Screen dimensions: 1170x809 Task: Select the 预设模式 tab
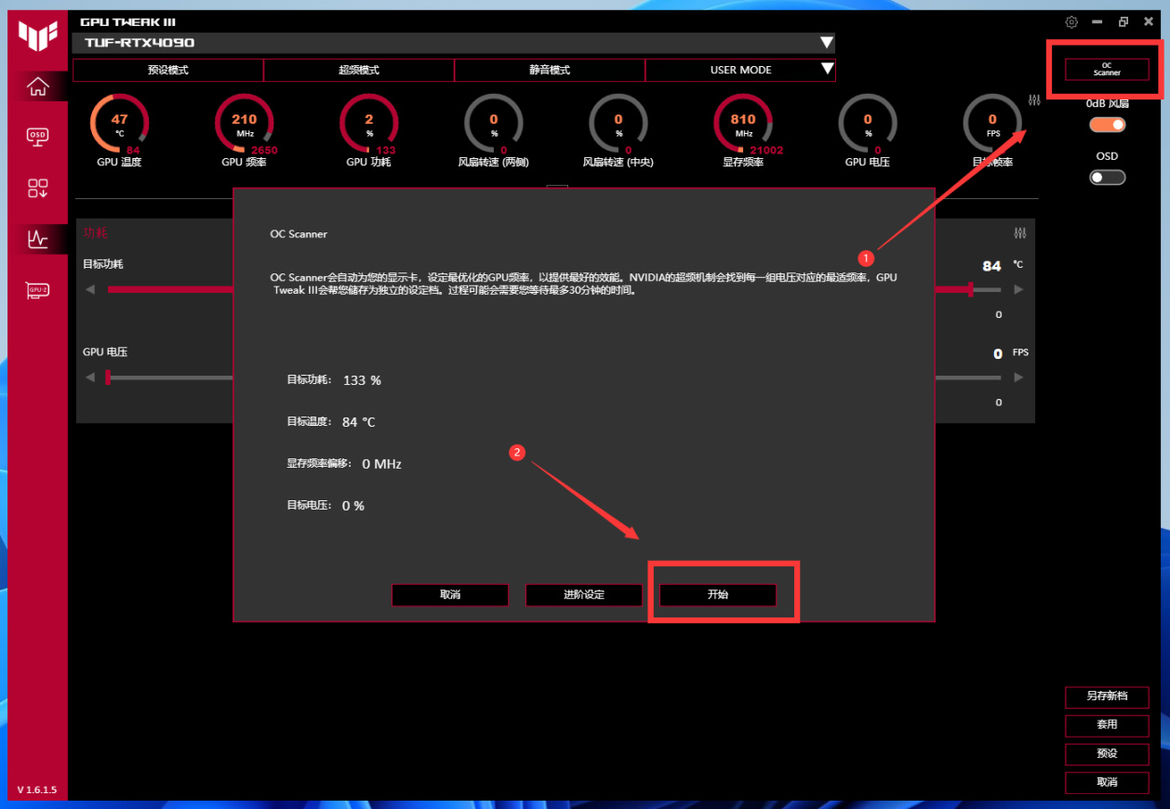pos(168,70)
